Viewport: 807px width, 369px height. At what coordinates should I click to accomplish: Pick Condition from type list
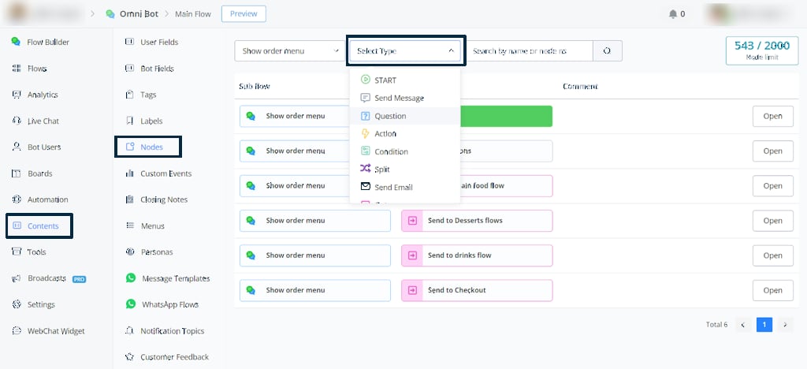[x=404, y=151]
